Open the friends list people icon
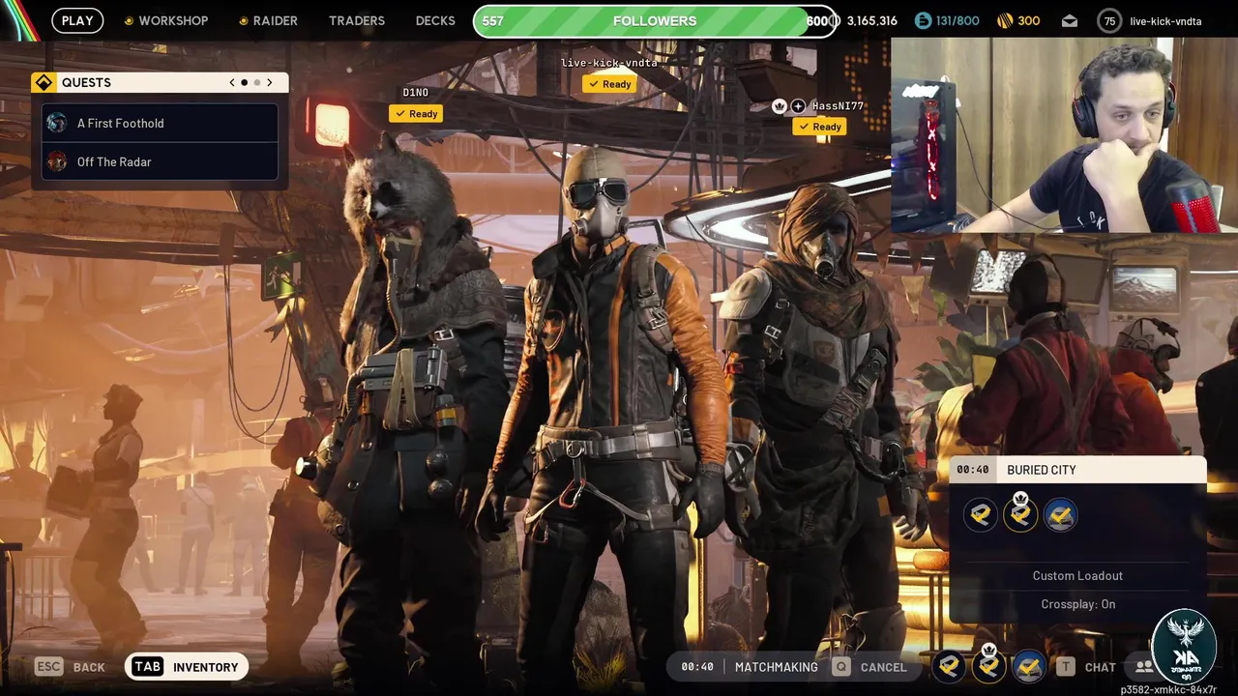This screenshot has height=696, width=1238. point(1144,667)
